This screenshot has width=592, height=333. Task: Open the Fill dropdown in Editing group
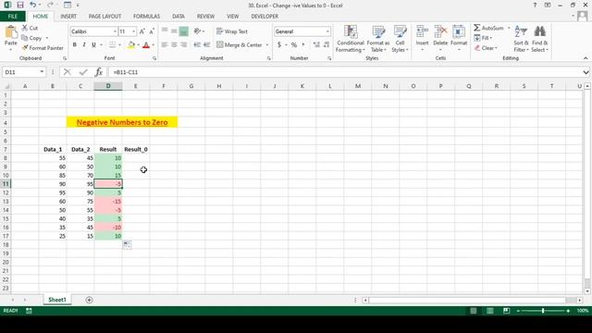click(483, 38)
